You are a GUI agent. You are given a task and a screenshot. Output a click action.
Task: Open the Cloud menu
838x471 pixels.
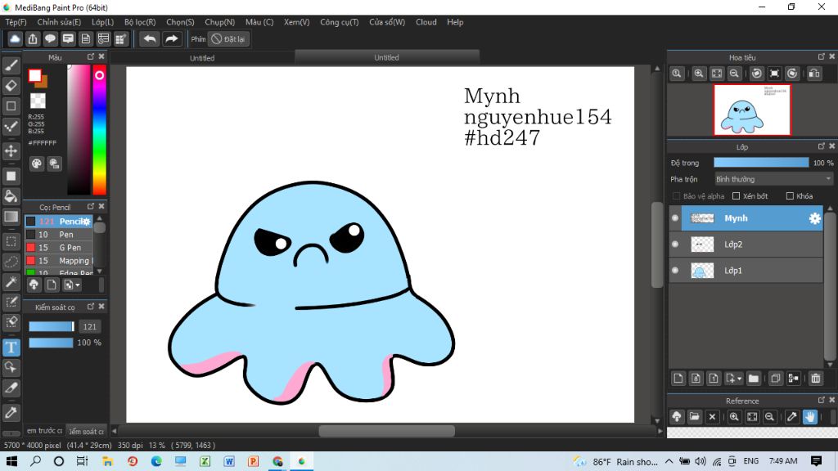click(x=426, y=22)
